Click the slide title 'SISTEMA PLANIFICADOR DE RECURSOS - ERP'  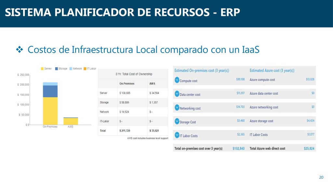[x=123, y=12]
